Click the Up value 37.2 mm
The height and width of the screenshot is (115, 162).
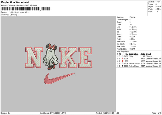[x=133, y=32]
